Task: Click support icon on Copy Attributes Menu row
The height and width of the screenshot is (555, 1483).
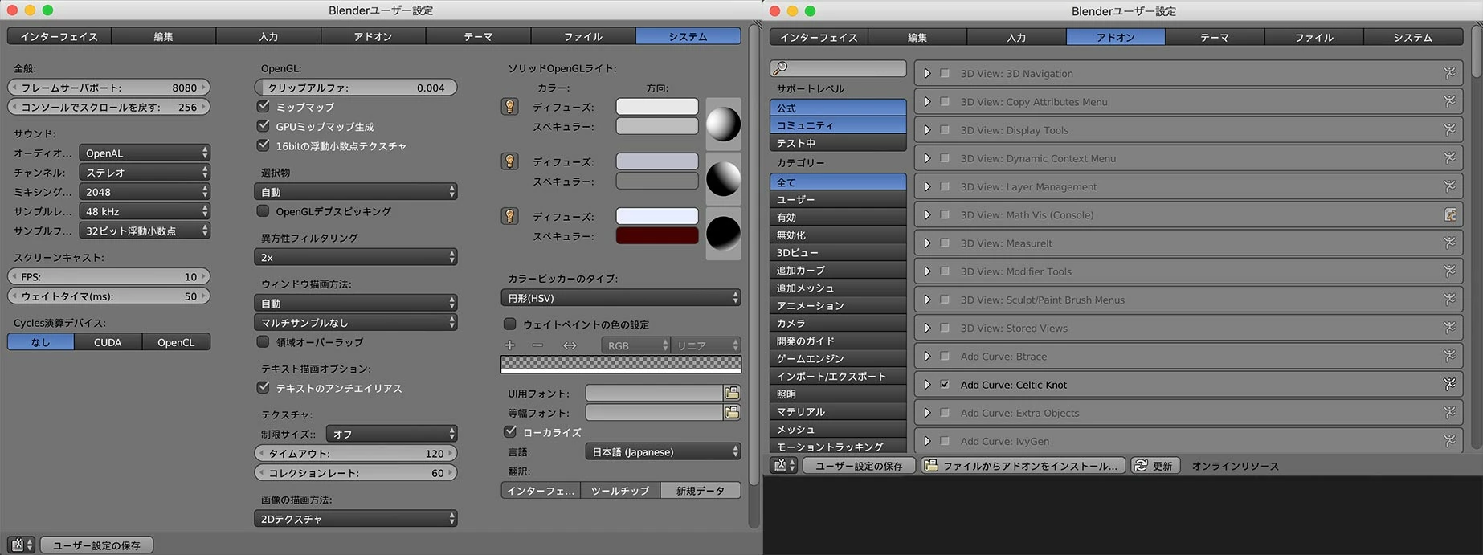Action: pyautogui.click(x=1449, y=101)
